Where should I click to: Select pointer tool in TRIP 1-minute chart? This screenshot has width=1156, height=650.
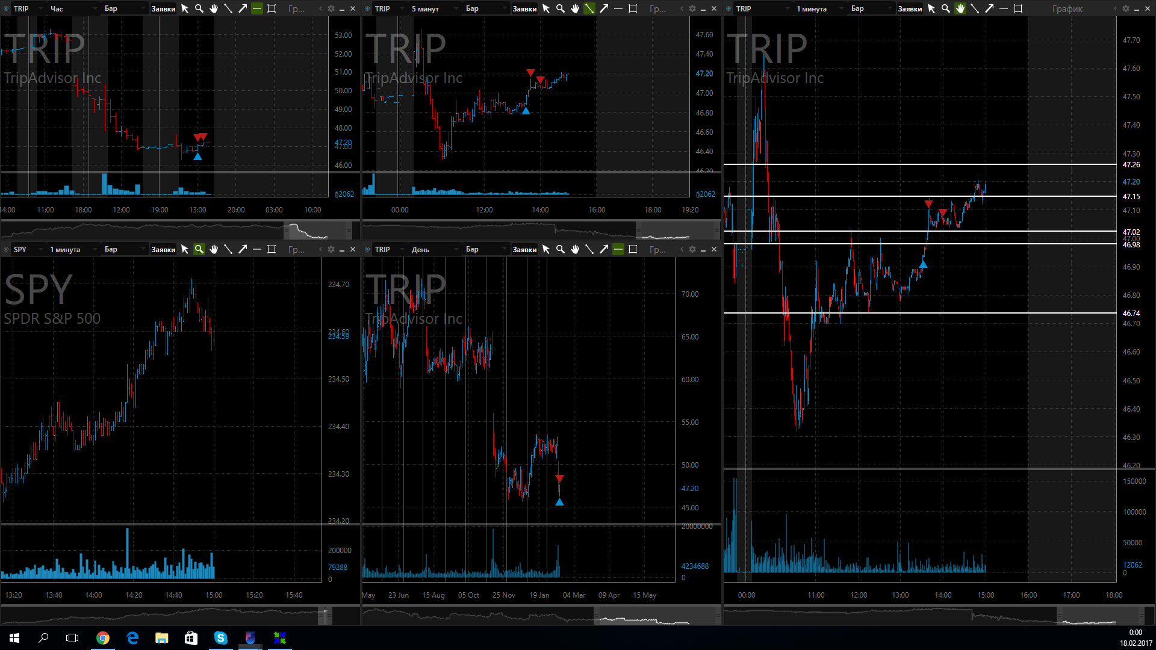click(931, 8)
